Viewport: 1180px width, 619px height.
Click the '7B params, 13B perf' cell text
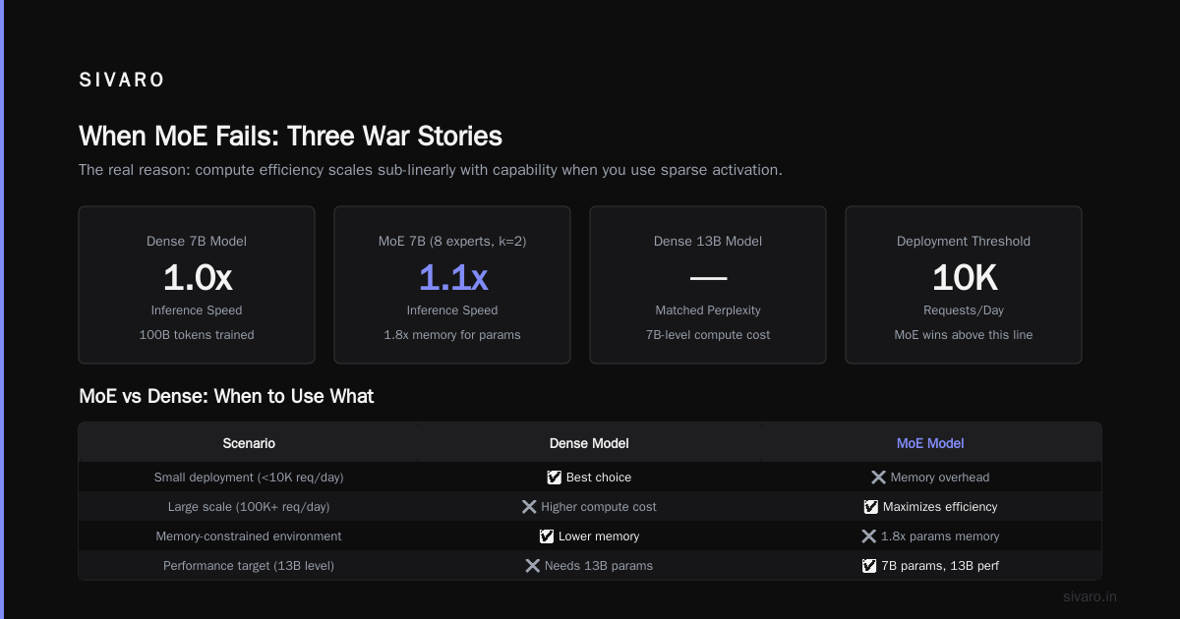[940, 566]
